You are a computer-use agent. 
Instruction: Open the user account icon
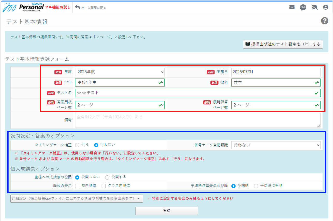(x=326, y=7)
